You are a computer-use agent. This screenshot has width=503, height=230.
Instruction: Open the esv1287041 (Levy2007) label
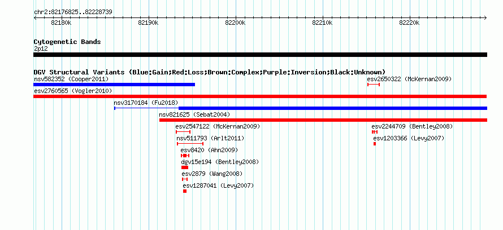[x=218, y=185]
